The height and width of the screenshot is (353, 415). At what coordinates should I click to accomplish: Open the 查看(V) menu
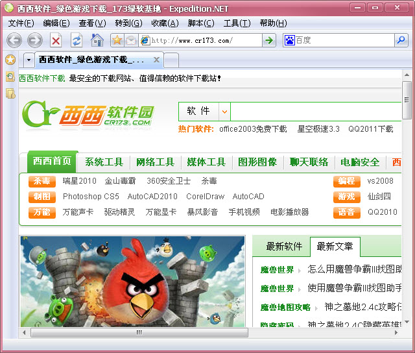(92, 23)
